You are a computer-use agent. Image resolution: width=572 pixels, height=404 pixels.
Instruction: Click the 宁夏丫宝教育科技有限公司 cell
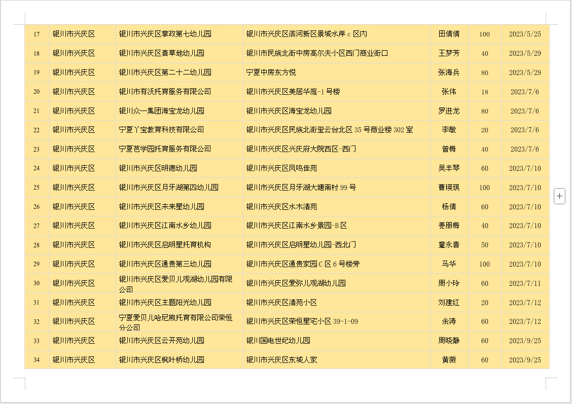tap(162, 130)
